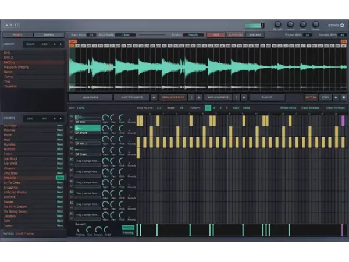This screenshot has width=349, height=262.
Task: Go to the previous preset with the left arrow
Action: (55, 119)
